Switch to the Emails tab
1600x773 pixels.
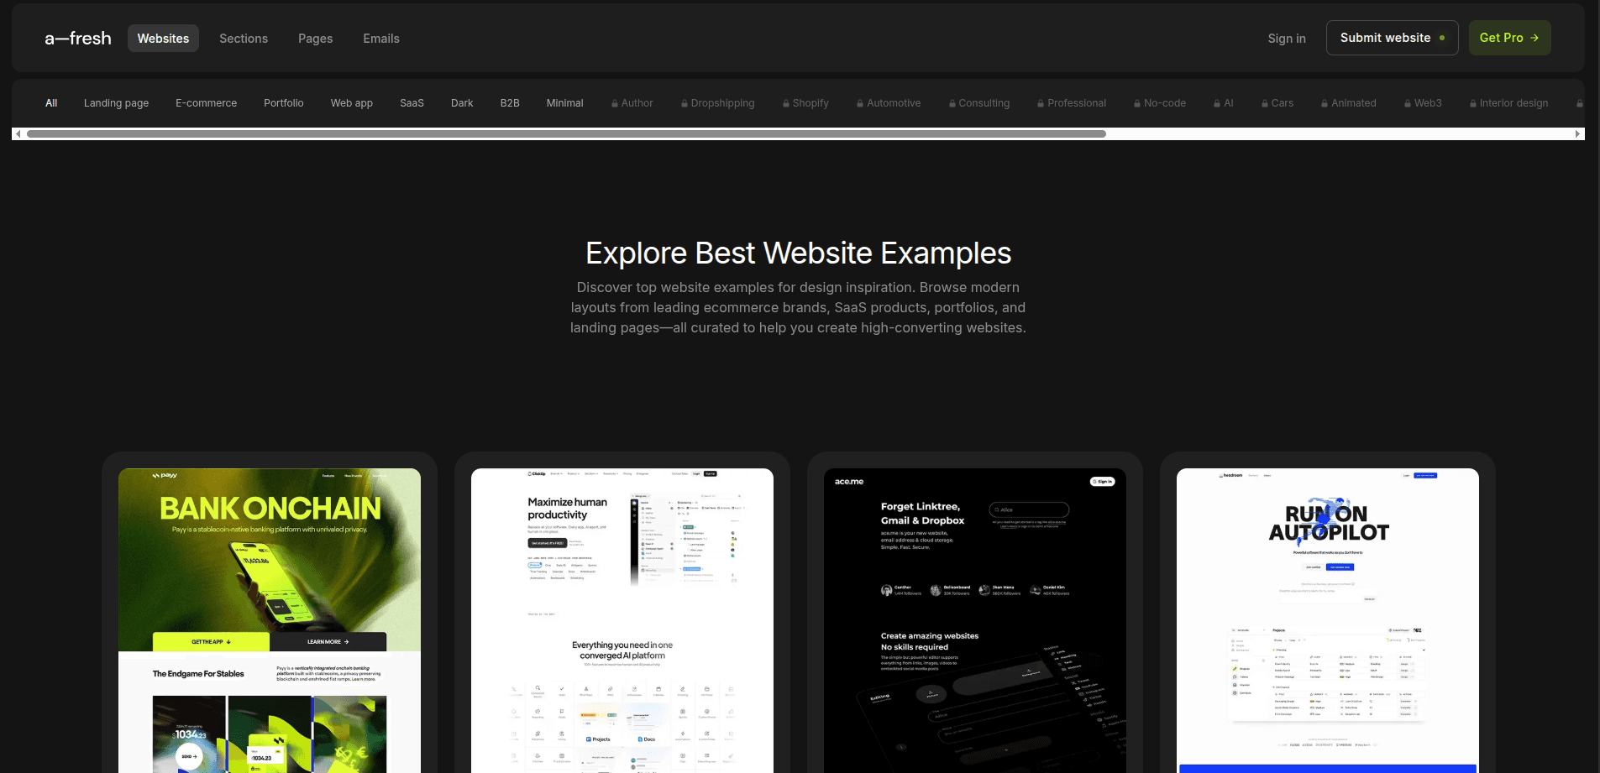coord(381,39)
